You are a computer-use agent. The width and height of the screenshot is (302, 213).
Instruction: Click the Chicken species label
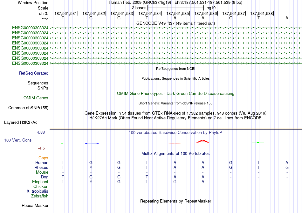pyautogui.click(x=41, y=186)
